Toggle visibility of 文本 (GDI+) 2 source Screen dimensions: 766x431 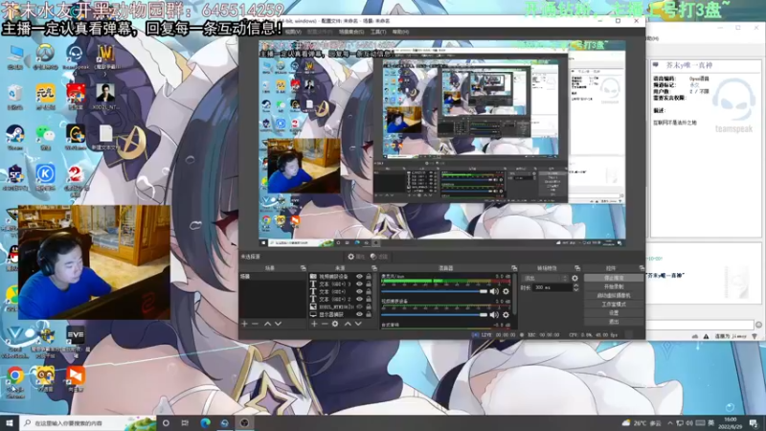coord(360,299)
